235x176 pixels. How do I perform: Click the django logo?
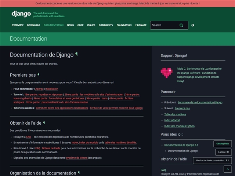click(21, 14)
